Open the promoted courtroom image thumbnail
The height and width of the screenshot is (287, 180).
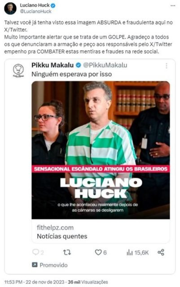pos(101,150)
